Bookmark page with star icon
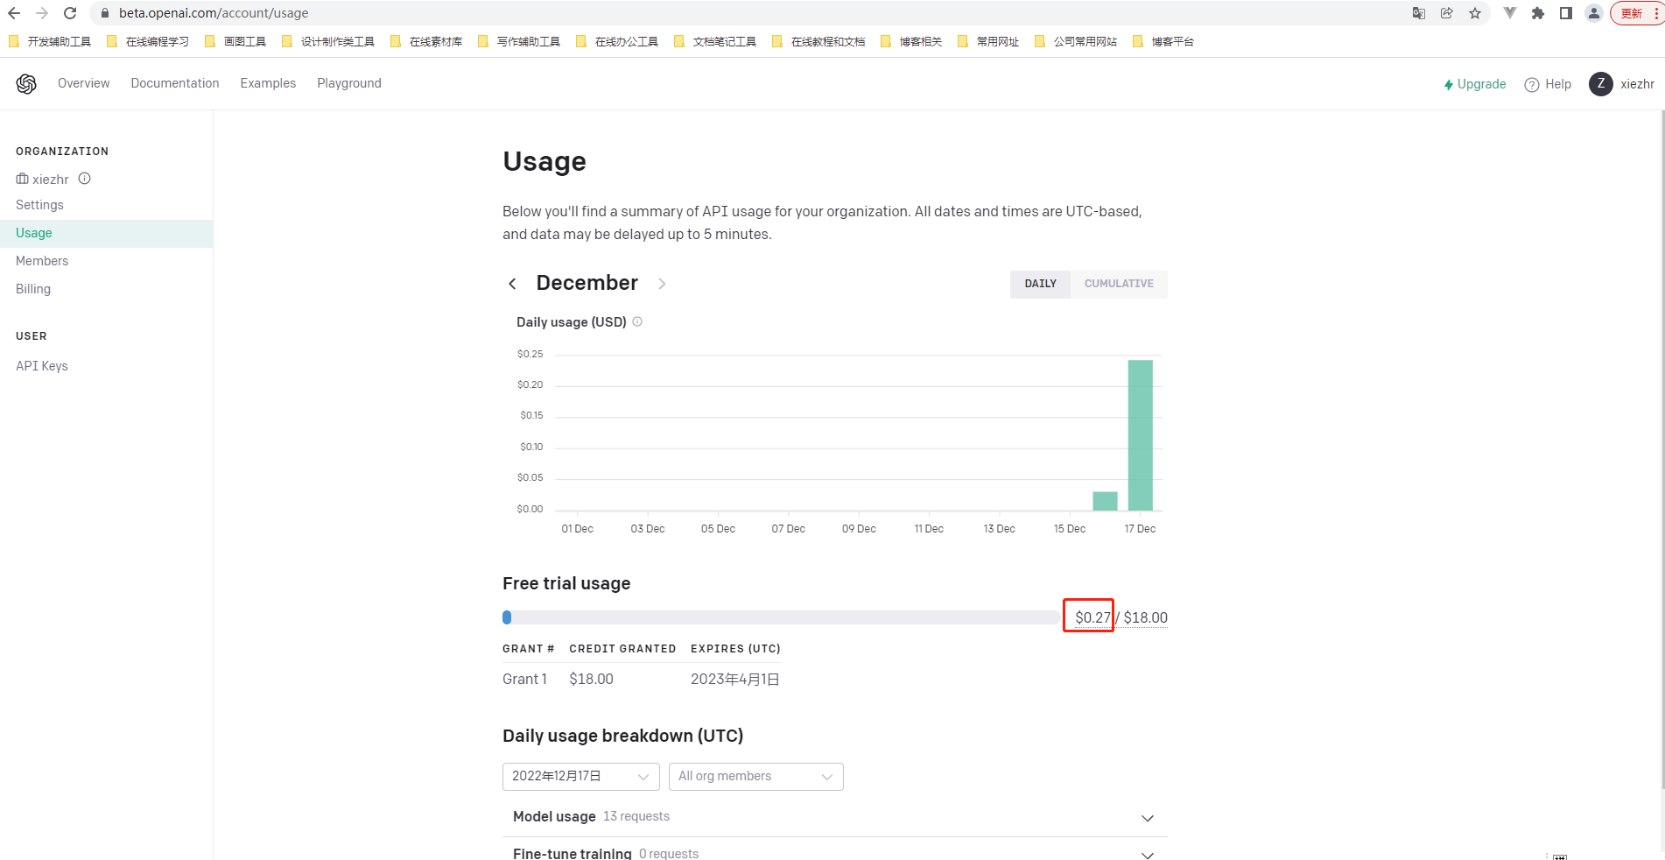 1475,13
